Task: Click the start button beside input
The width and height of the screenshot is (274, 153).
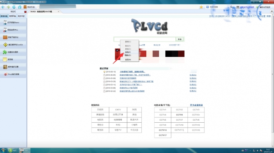Action: (179, 39)
